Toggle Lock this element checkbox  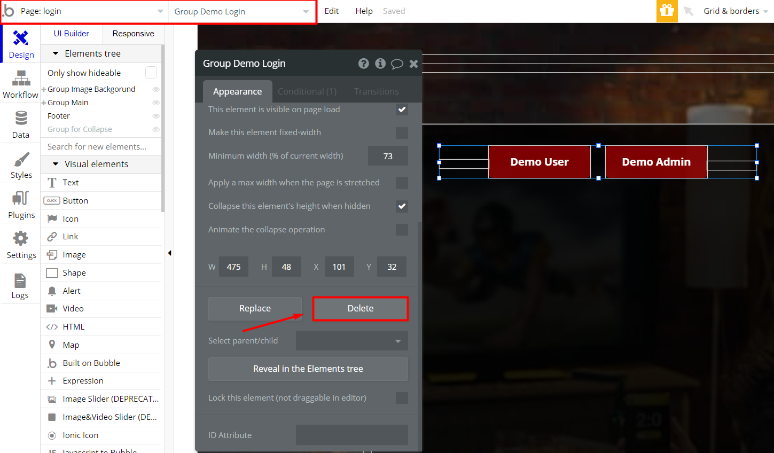pyautogui.click(x=402, y=398)
